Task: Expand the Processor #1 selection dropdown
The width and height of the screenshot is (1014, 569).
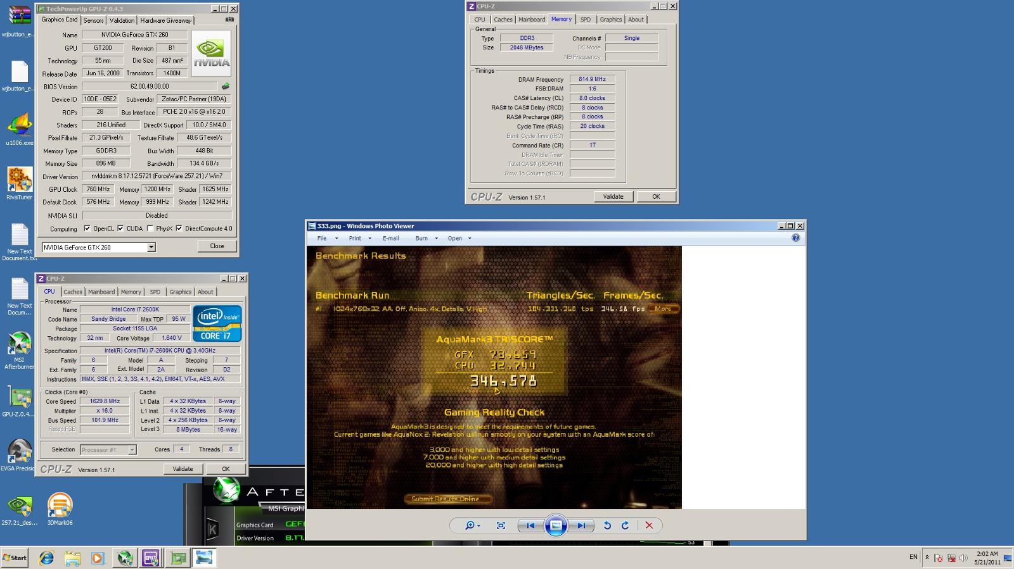Action: (x=132, y=449)
